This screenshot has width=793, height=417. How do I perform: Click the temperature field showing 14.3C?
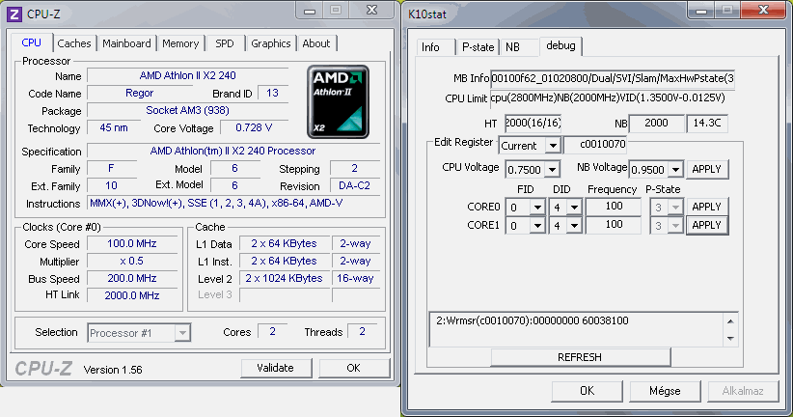(x=707, y=123)
